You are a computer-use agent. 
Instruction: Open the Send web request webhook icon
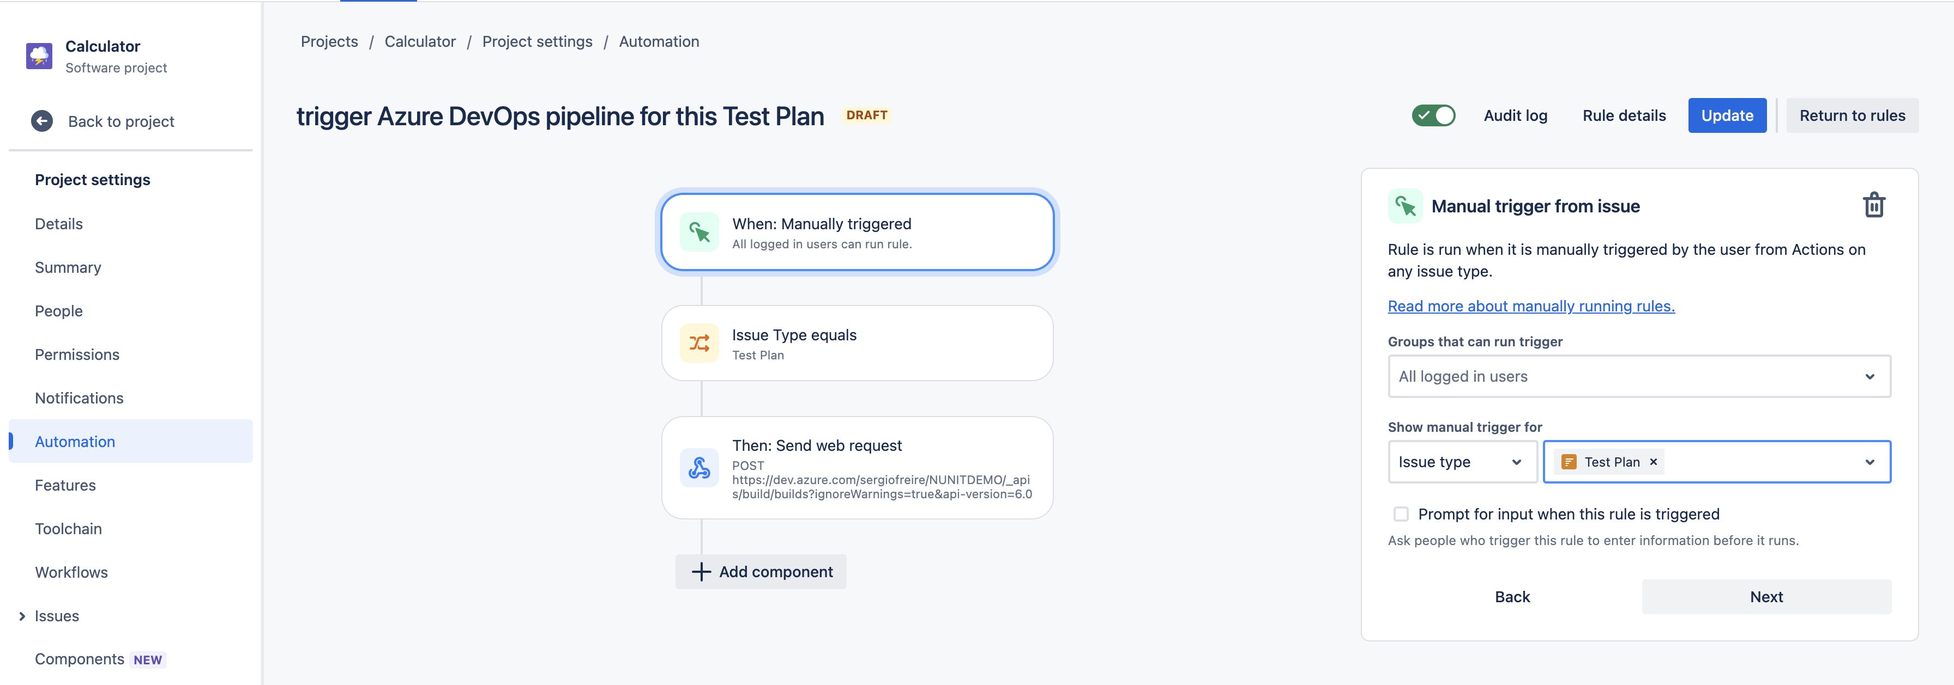click(698, 468)
